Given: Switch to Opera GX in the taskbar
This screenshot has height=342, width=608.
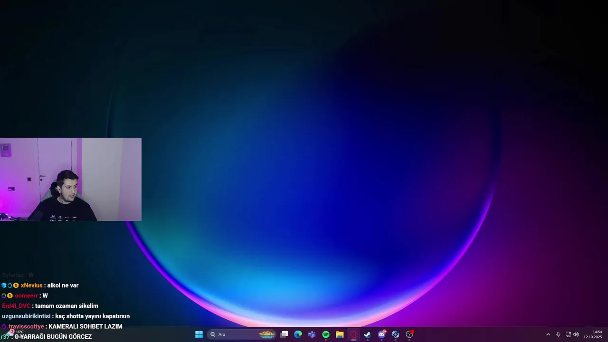Looking at the screenshot, I should pyautogui.click(x=353, y=334).
